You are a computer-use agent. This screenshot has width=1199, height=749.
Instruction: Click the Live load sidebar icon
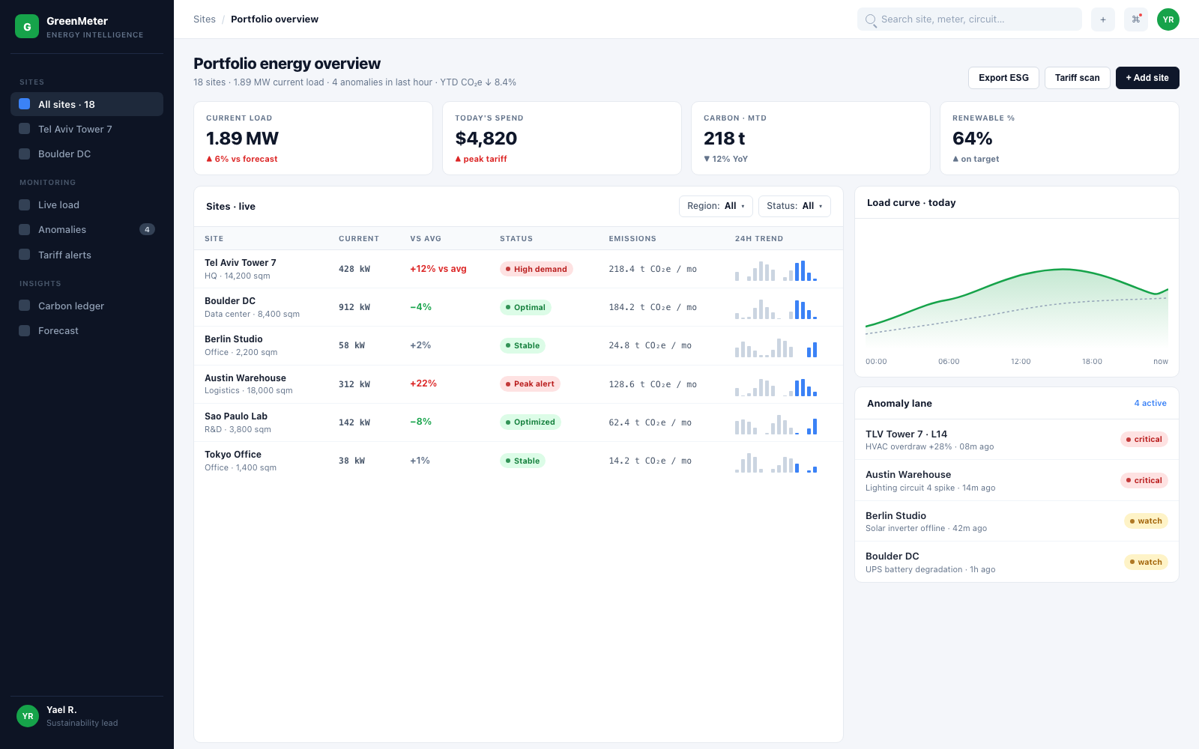tap(25, 204)
